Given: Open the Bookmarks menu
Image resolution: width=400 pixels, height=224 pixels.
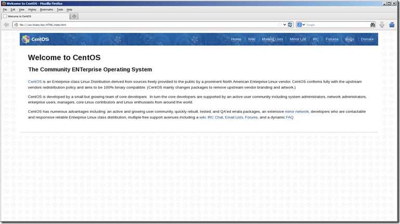Looking at the screenshot, I should coord(46,10).
